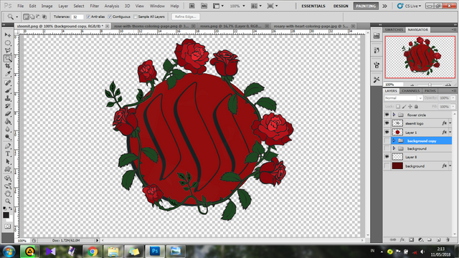The height and width of the screenshot is (258, 459).
Task: Switch to the Paths tab
Action: [430, 91]
